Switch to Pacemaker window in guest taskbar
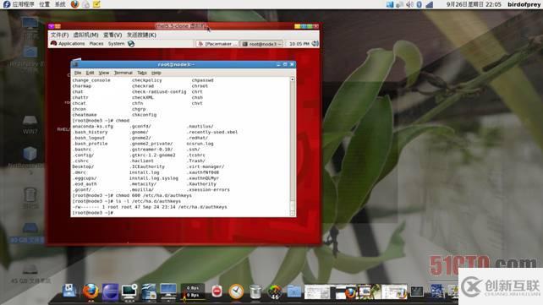This screenshot has width=543, height=305. [217, 44]
